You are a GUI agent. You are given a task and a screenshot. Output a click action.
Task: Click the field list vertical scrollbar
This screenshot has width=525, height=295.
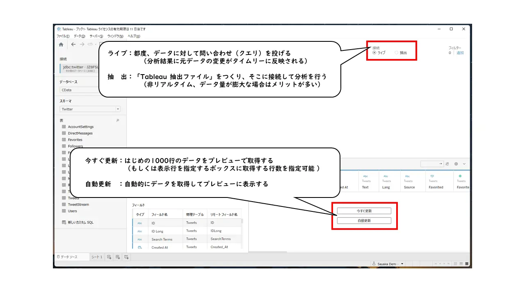click(242, 221)
